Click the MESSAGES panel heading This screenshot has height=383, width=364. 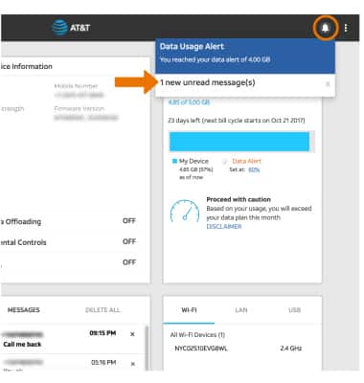(24, 310)
